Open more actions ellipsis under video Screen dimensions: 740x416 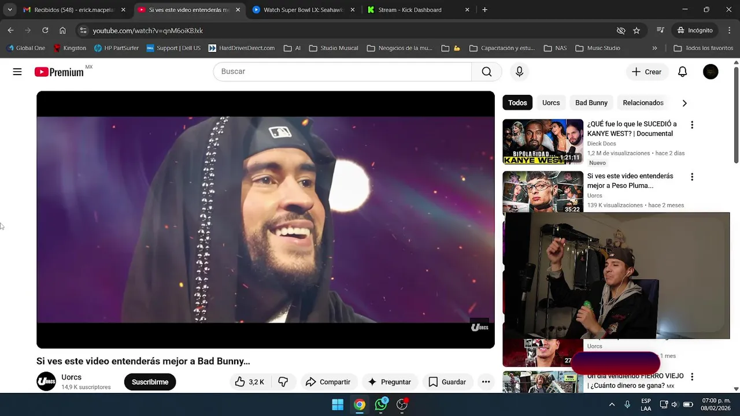coord(486,382)
